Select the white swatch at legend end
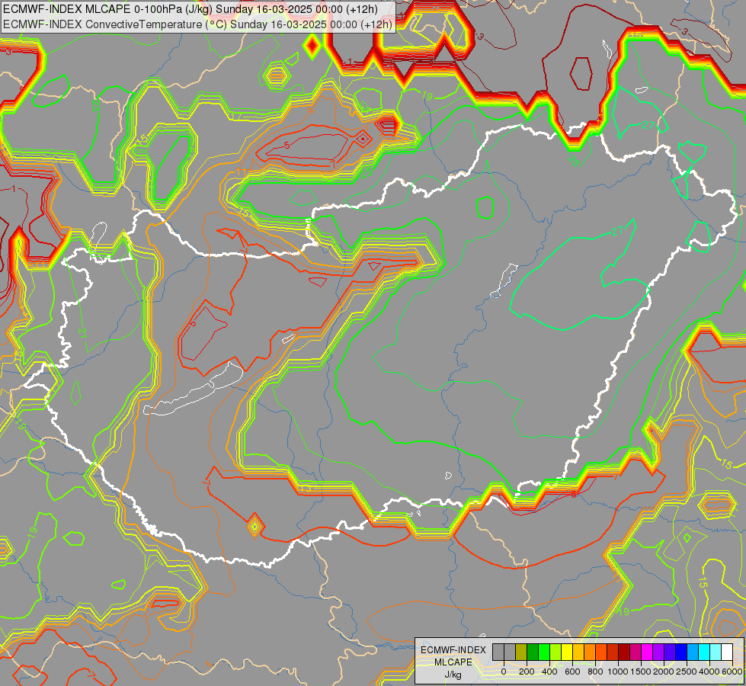 coord(728,652)
